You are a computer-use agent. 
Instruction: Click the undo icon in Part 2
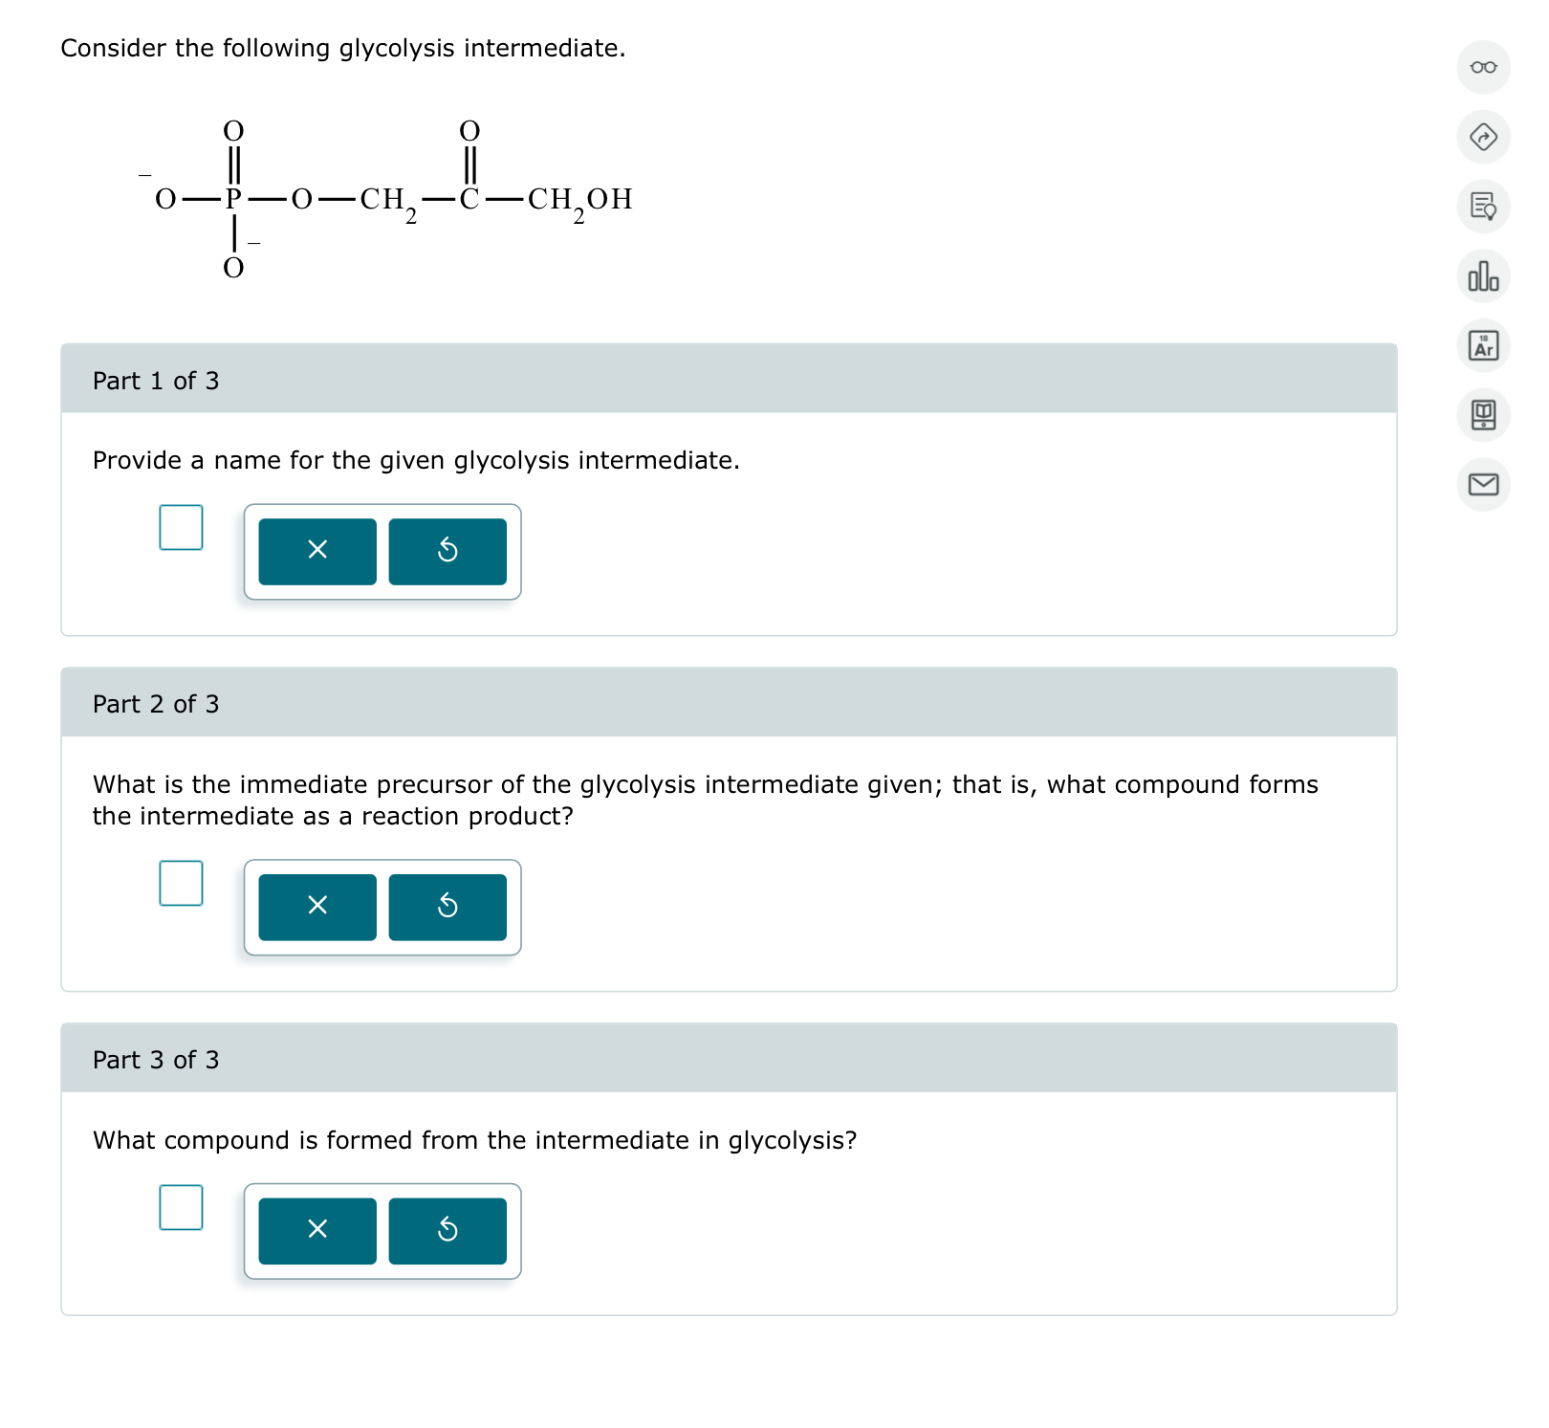pos(447,907)
